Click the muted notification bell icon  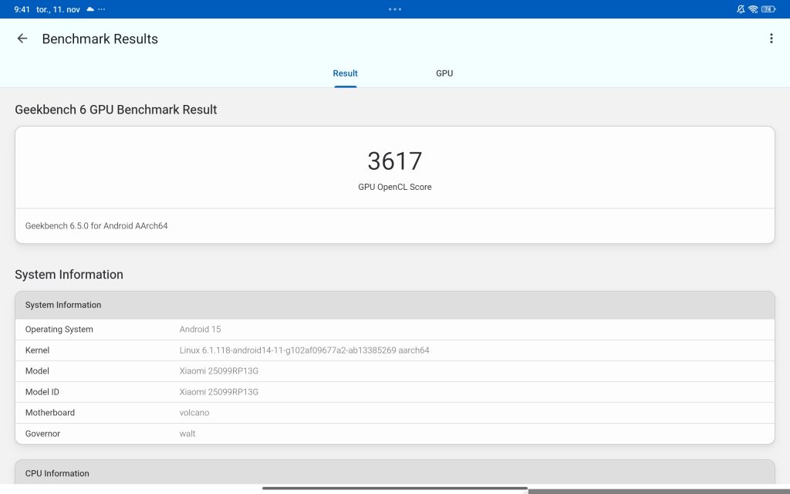(741, 9)
